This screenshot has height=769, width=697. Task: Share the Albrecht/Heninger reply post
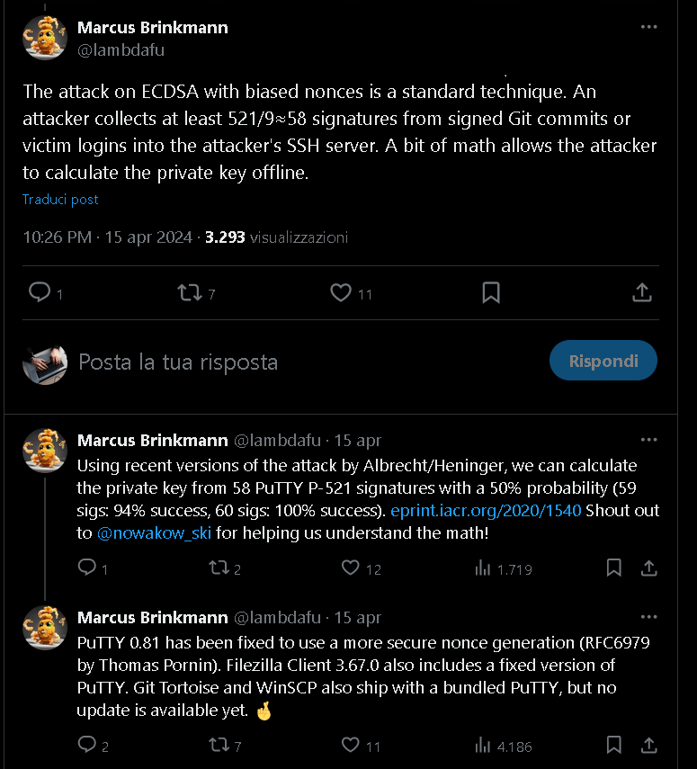648,568
